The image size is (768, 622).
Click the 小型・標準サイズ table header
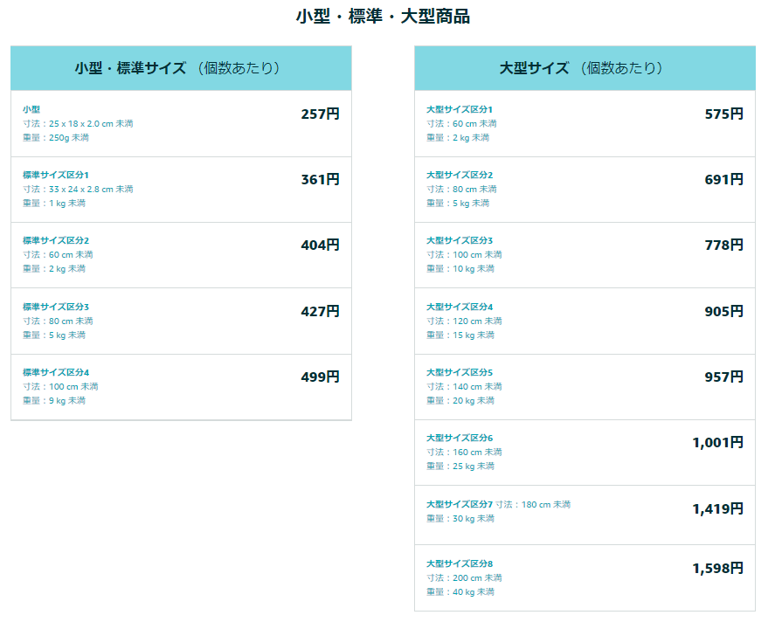click(x=181, y=68)
